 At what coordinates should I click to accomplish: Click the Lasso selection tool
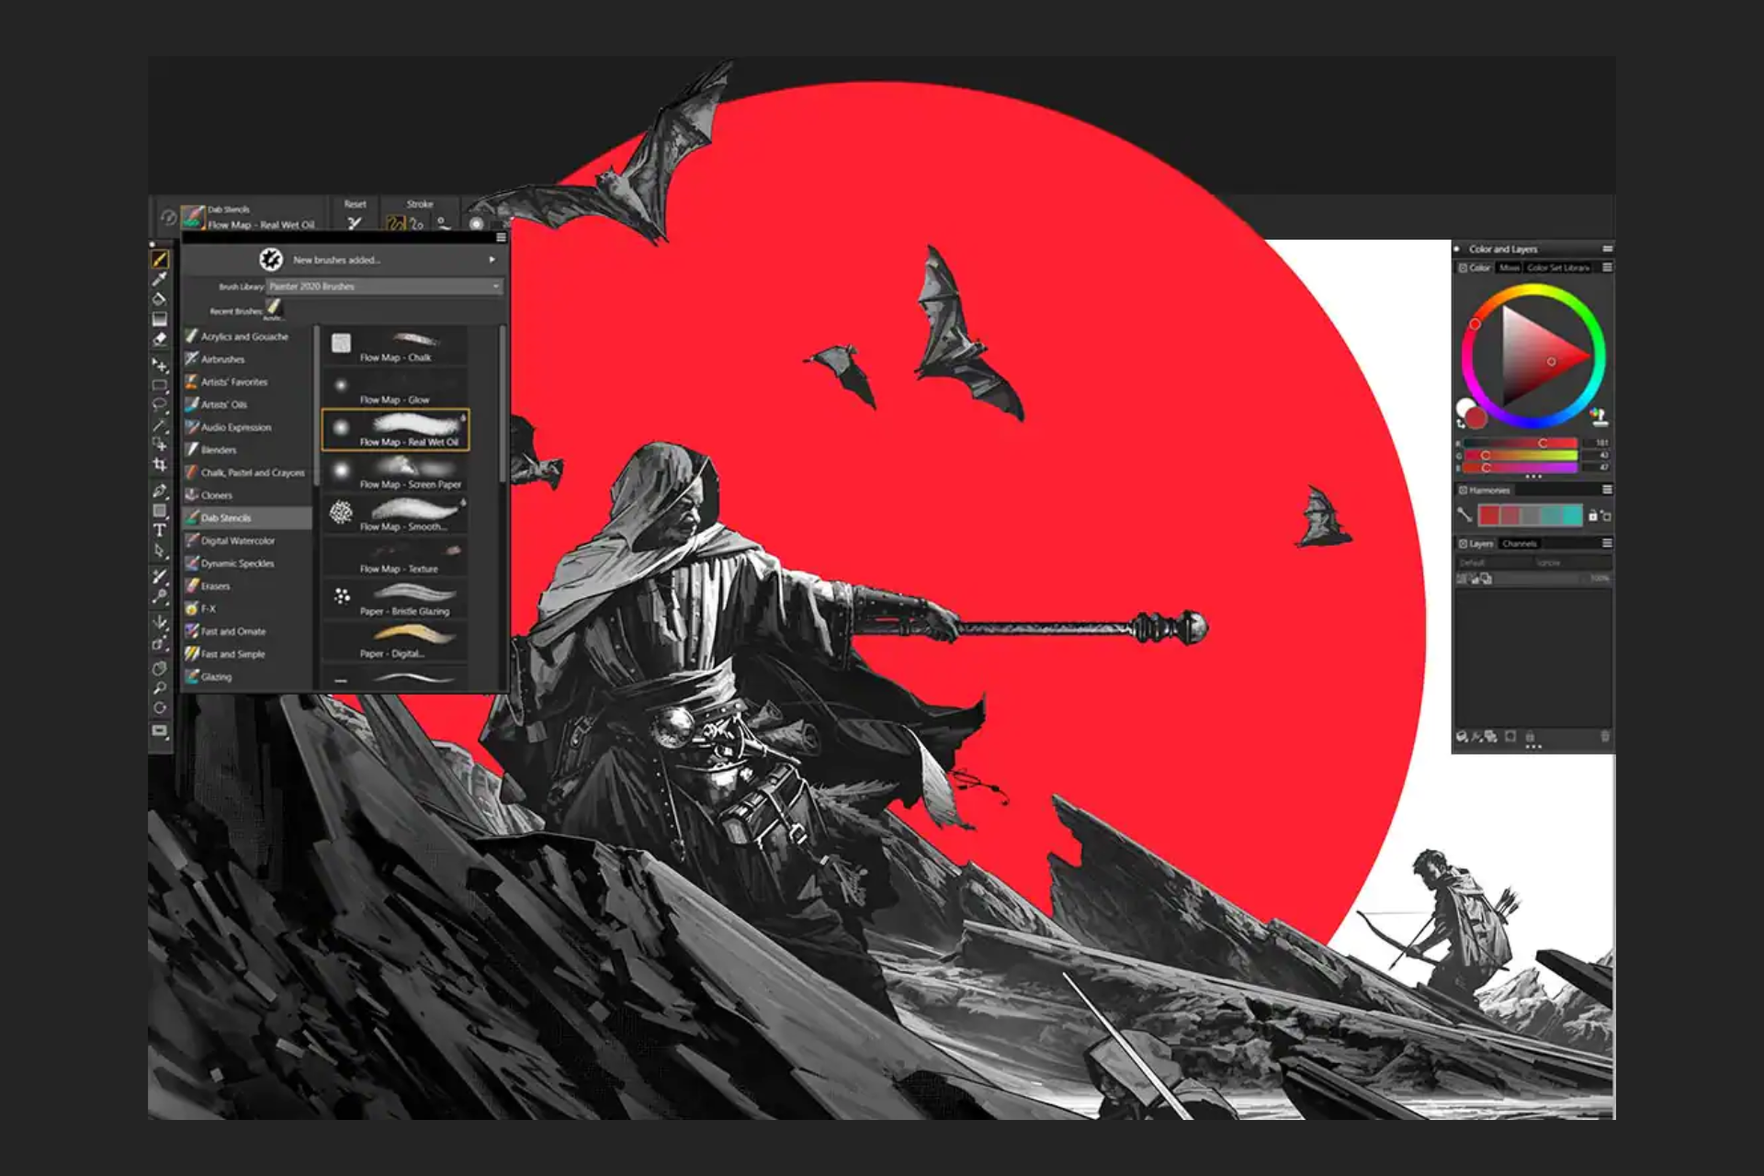point(160,404)
